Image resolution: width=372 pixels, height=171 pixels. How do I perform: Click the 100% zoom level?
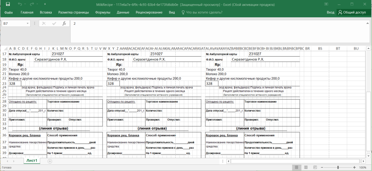tap(363, 167)
